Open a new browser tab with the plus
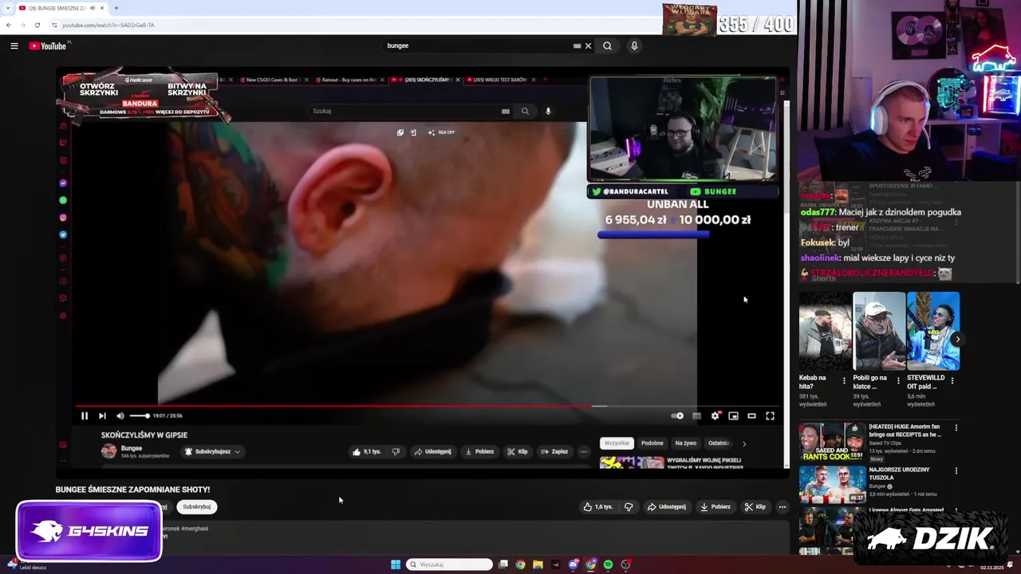 (x=116, y=8)
